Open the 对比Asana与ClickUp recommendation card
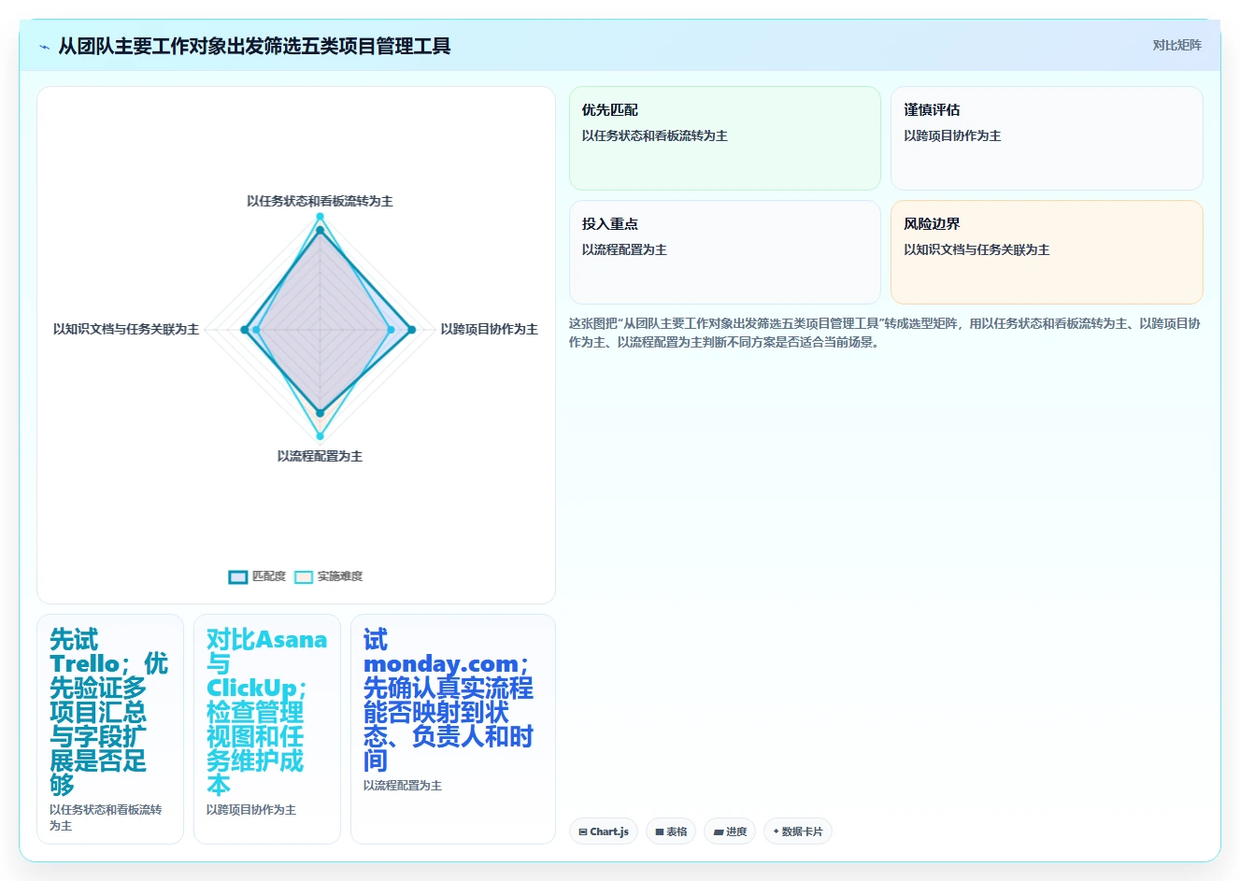This screenshot has height=881, width=1240. tap(267, 729)
